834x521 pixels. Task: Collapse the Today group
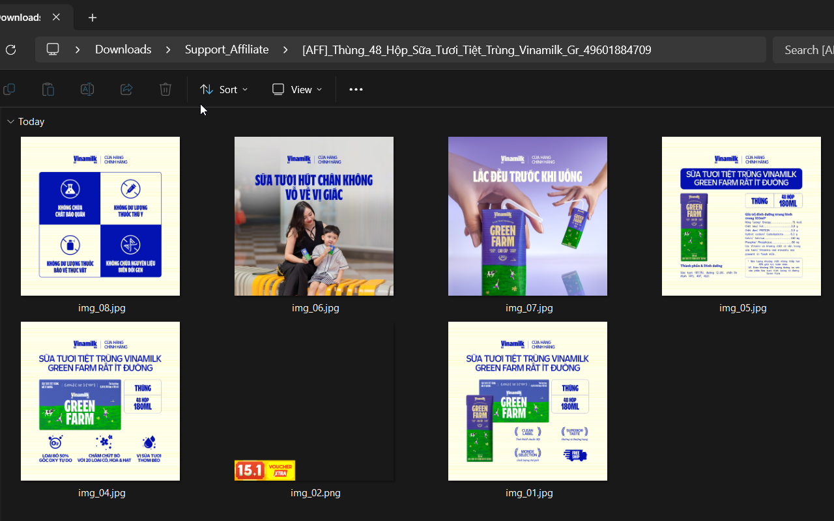(x=10, y=122)
